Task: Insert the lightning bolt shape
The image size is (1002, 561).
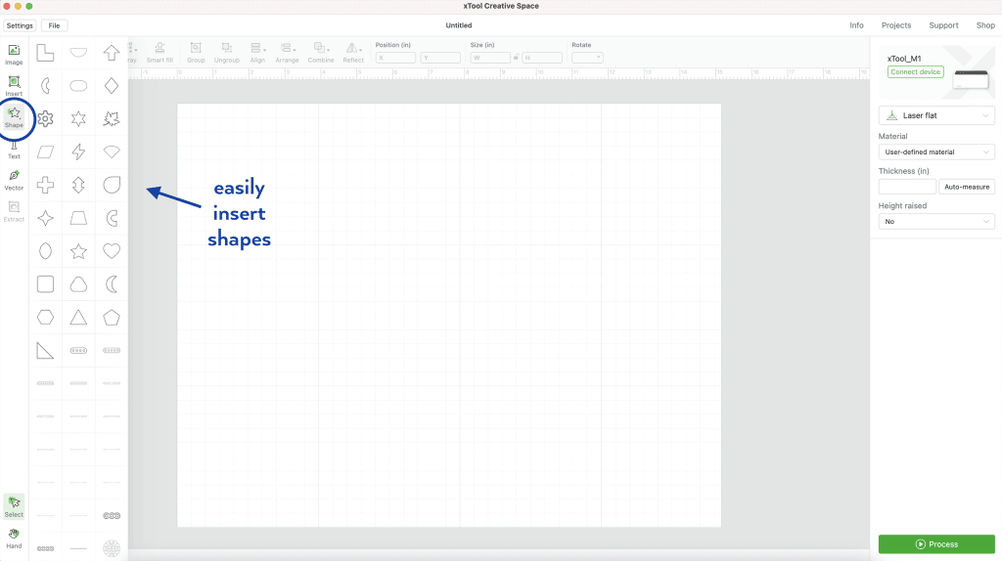Action: tap(78, 151)
